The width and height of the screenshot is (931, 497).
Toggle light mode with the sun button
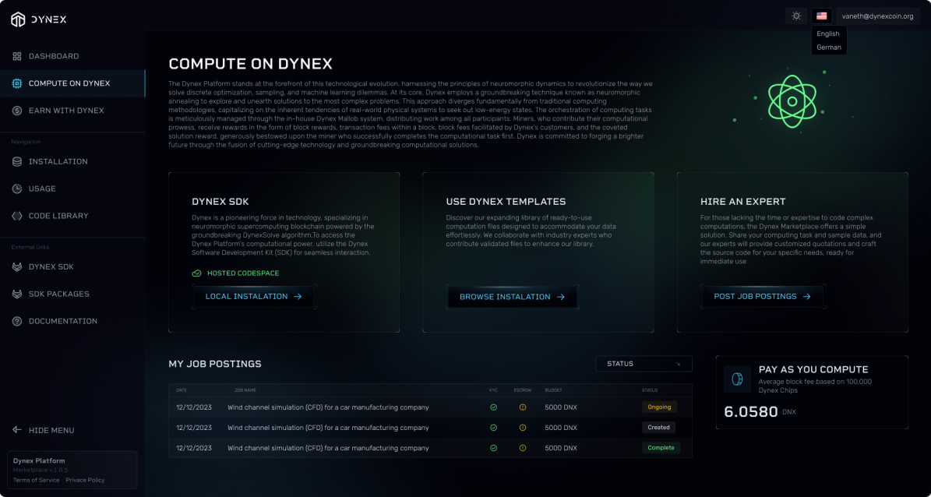[x=796, y=16]
